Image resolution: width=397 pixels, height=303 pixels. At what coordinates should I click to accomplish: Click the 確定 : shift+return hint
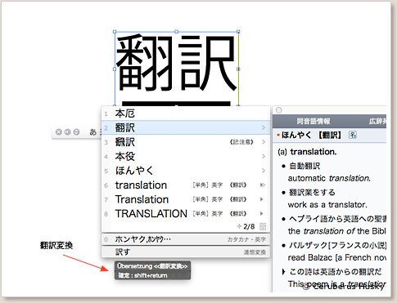142,275
